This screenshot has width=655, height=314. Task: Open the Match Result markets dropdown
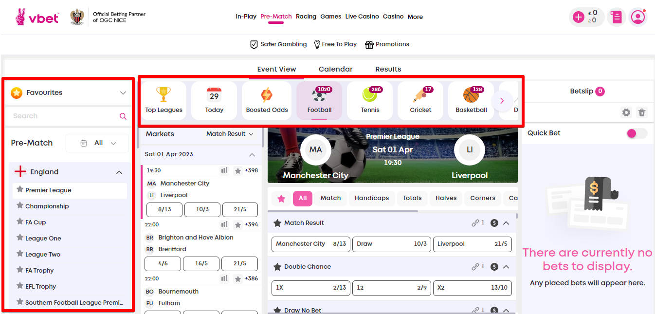coord(230,134)
